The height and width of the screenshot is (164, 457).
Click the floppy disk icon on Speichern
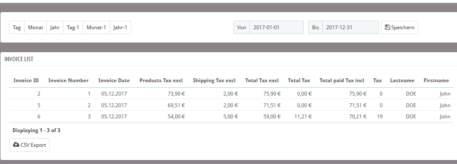388,28
